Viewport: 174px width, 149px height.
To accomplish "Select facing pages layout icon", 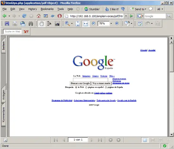I will [x=169, y=140].
